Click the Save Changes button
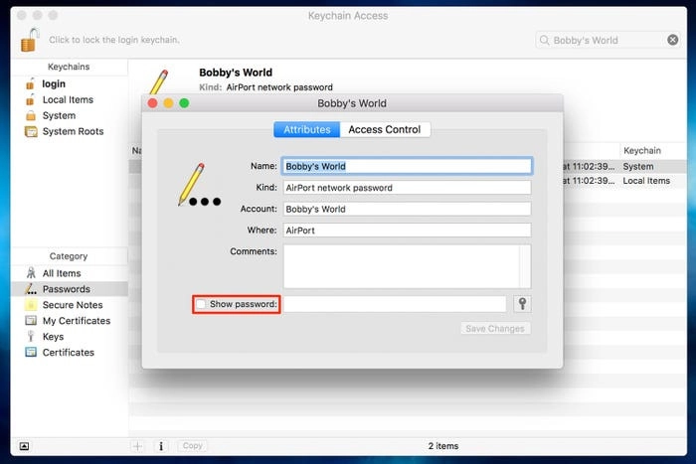Screen dimensions: 696x464 (x=496, y=329)
